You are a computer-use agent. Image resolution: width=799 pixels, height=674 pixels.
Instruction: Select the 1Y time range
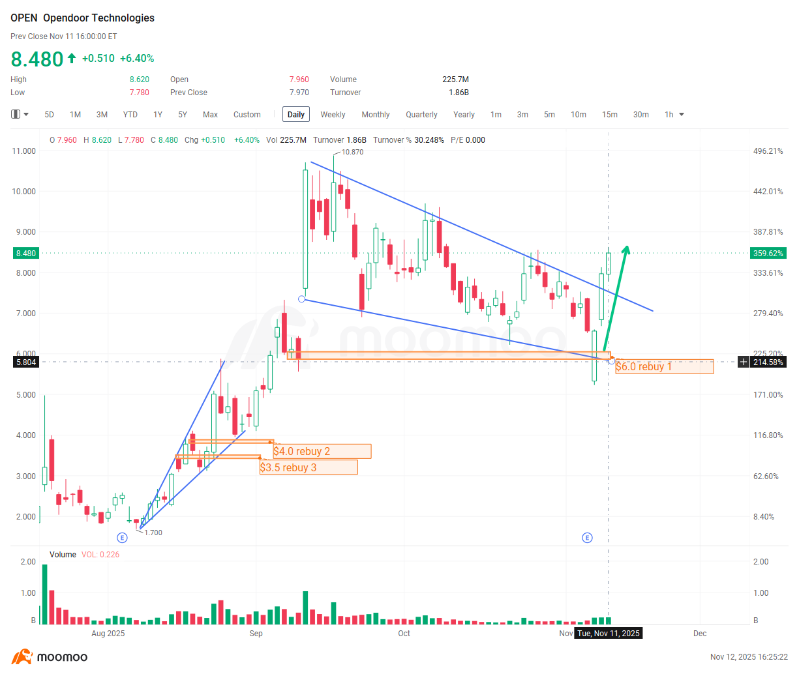pyautogui.click(x=158, y=115)
